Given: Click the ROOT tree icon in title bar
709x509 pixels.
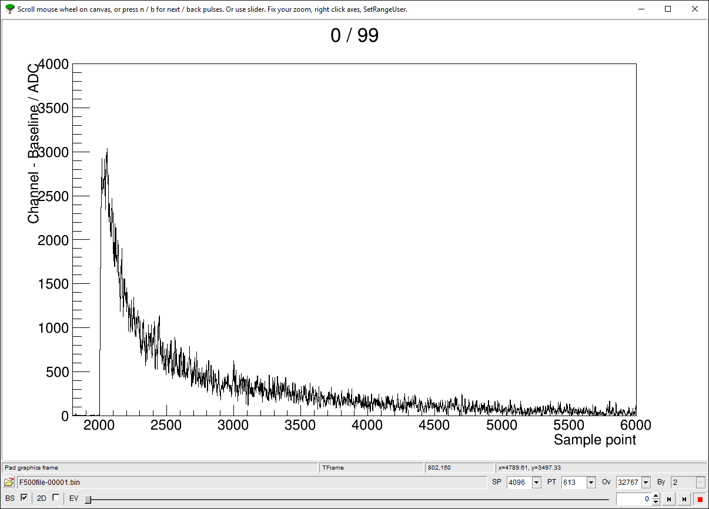Looking at the screenshot, I should point(9,9).
